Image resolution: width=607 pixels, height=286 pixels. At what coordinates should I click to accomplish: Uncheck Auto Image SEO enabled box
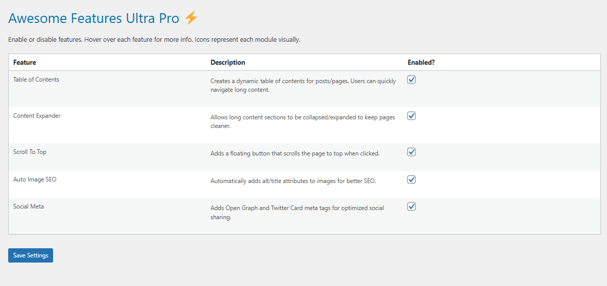(x=411, y=179)
